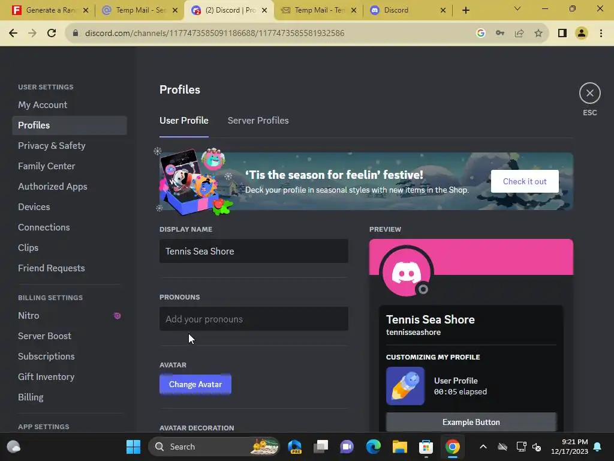The height and width of the screenshot is (461, 614).
Task: Switch to the first Temp Mail browser tab
Action: click(x=139, y=10)
